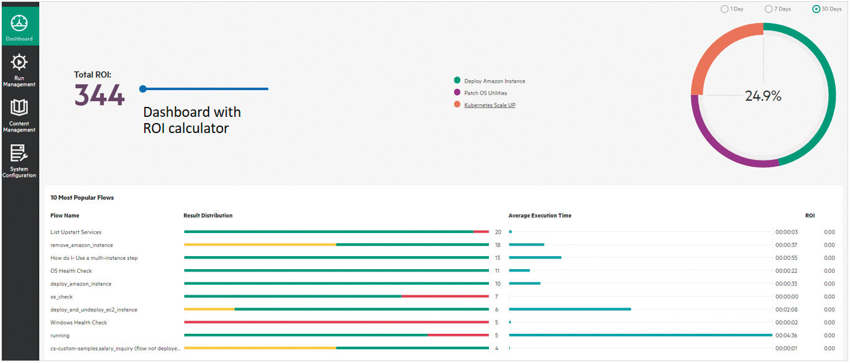Image resolution: width=850 pixels, height=363 pixels.
Task: Select the 1 Day time range
Action: coord(724,9)
